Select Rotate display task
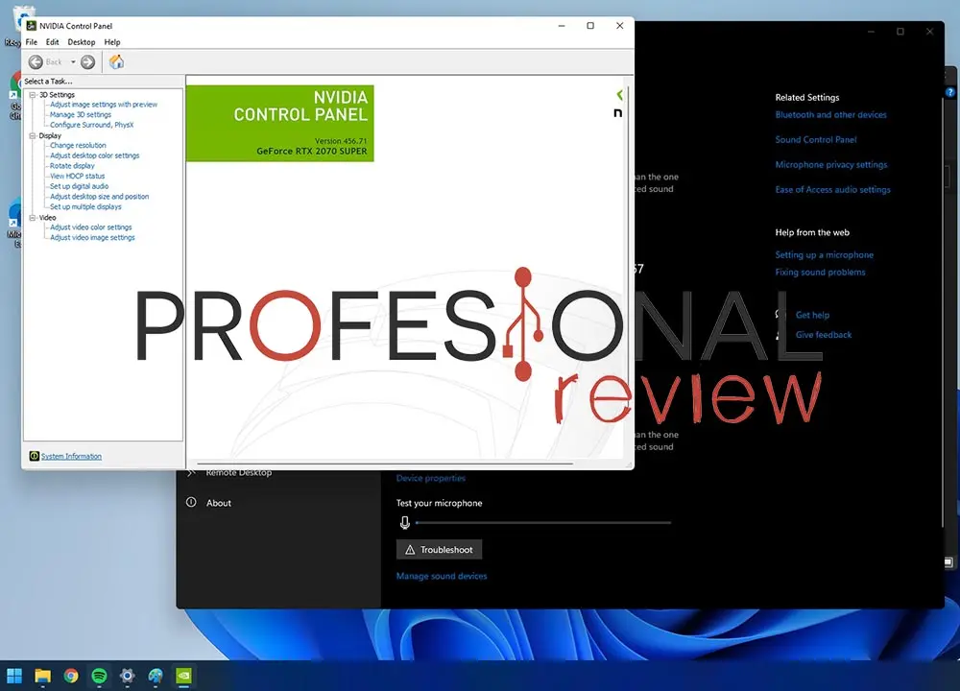960x691 pixels. click(x=72, y=166)
